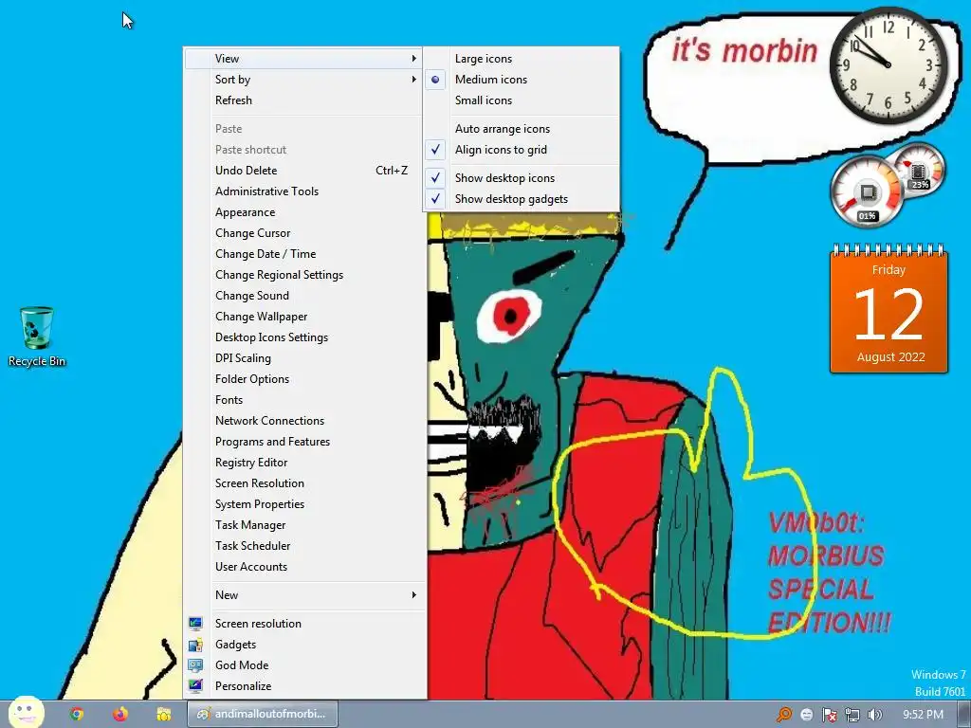Click the round gray tray icon
This screenshot has height=728, width=971.
tap(806, 715)
